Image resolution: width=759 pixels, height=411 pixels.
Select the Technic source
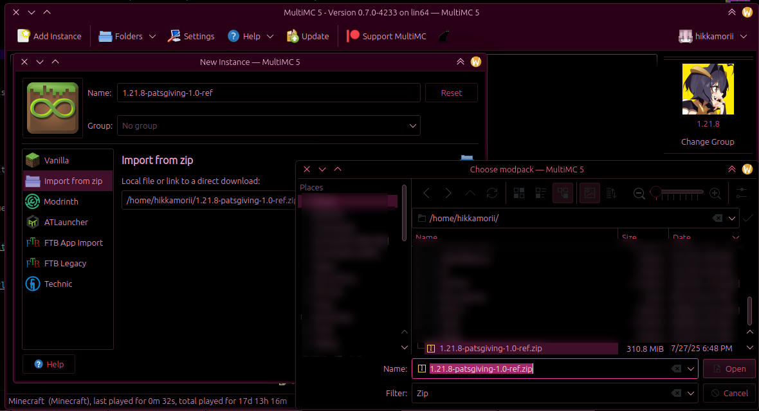pyautogui.click(x=68, y=284)
